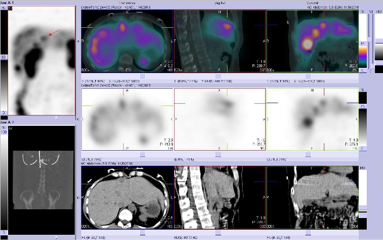Adjust lower level 0 on Raw A 1 grayscale bar
This screenshot has width=383, height=240.
[4, 113]
